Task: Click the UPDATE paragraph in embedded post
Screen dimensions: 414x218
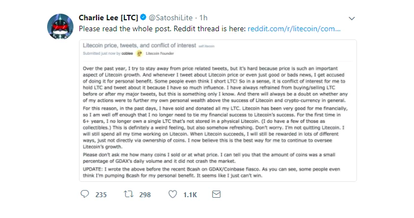Action: point(211,173)
